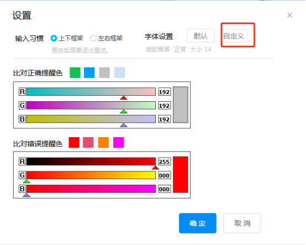The height and width of the screenshot is (245, 306).
Task: Click the R value field showing 255
Action: point(164,161)
